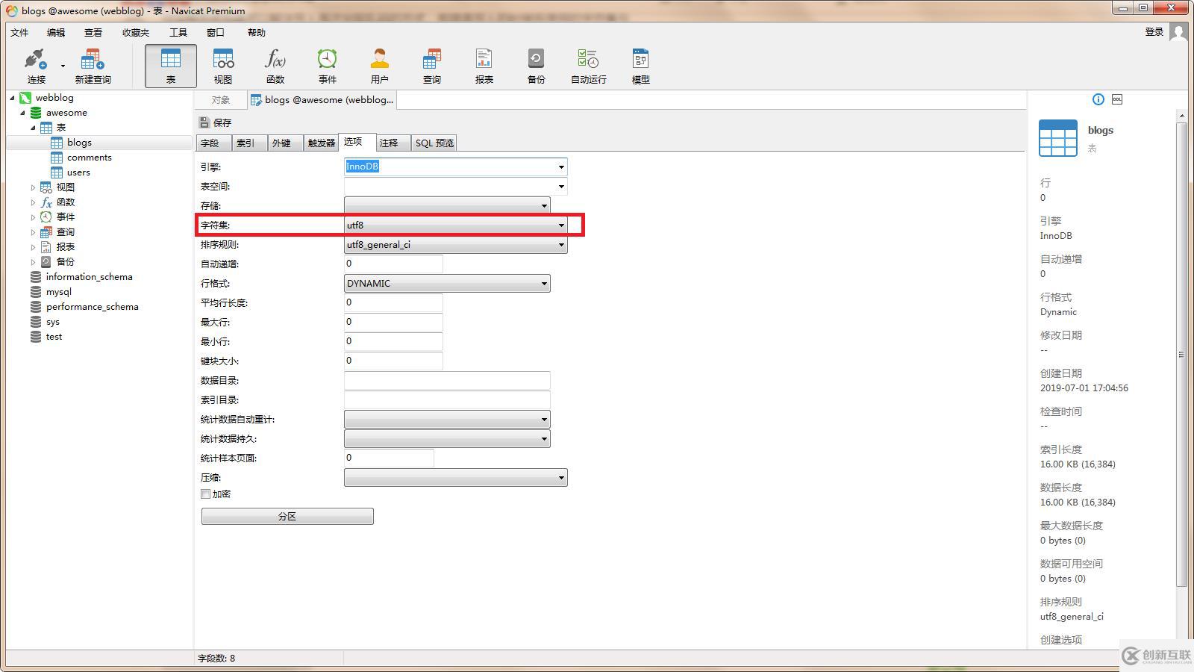Switch to the SQL 预览 tab
The width and height of the screenshot is (1194, 672).
click(x=434, y=143)
